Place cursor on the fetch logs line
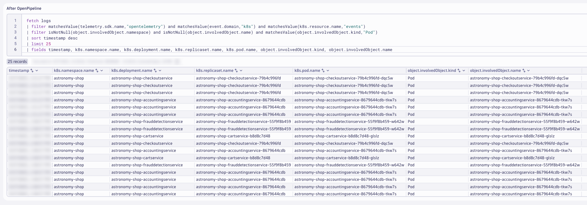587x205 pixels. 39,21
